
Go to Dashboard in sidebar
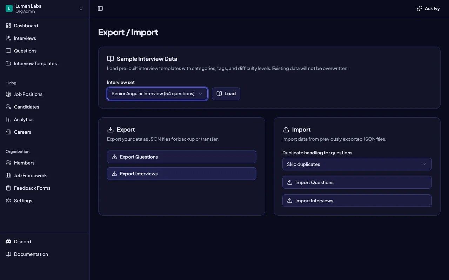coord(45,26)
